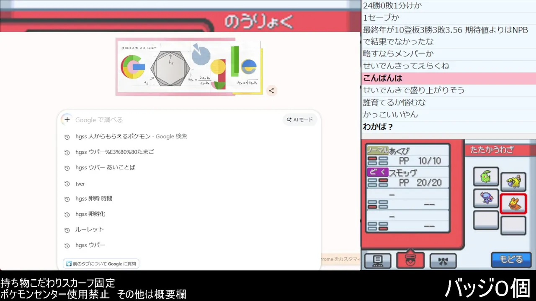This screenshot has height=301, width=536.
Task: Click history icon beside 'ルーレット'
Action: pos(67,230)
